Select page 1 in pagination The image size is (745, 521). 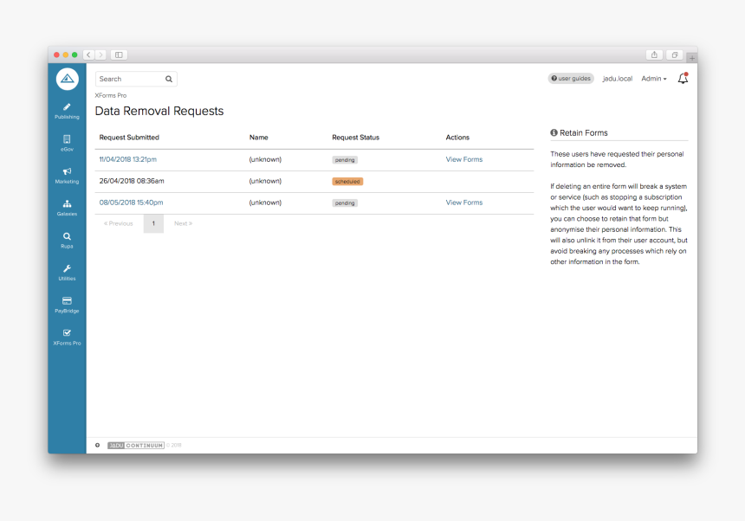[153, 222]
